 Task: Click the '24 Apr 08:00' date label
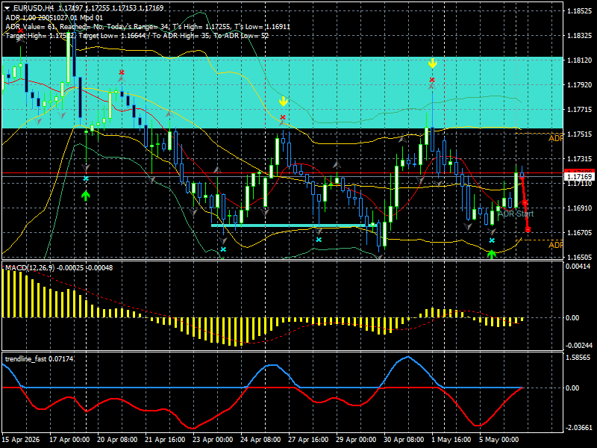pyautogui.click(x=260, y=440)
